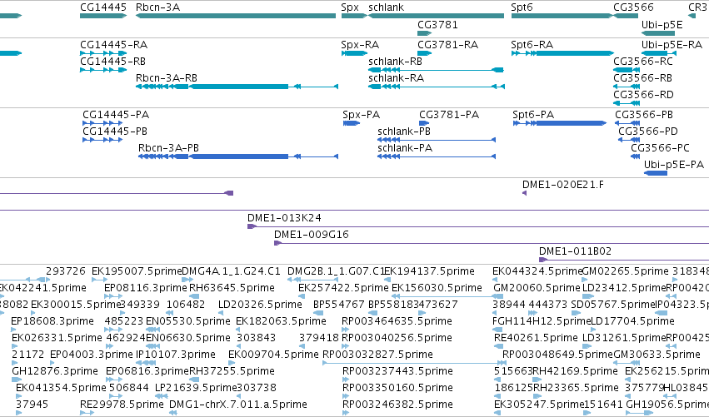This screenshot has height=417, width=709.
Task: Click the CG3566-PD protein label
Action: click(648, 132)
